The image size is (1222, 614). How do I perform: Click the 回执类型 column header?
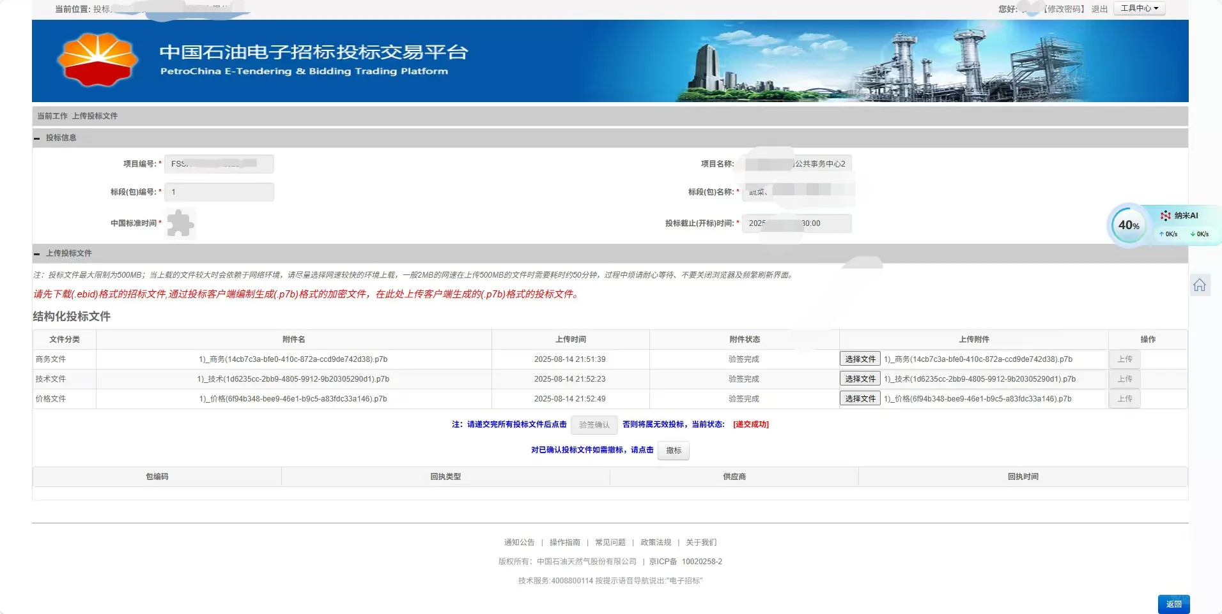coord(445,477)
